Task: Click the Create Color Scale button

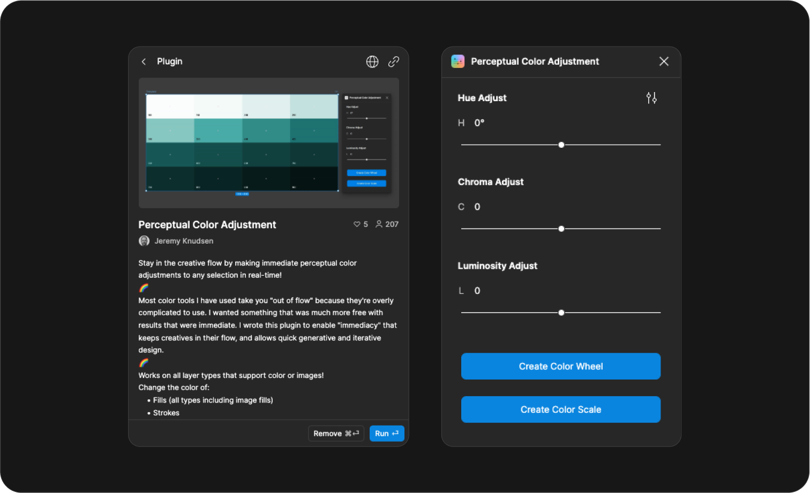Action: (x=561, y=409)
